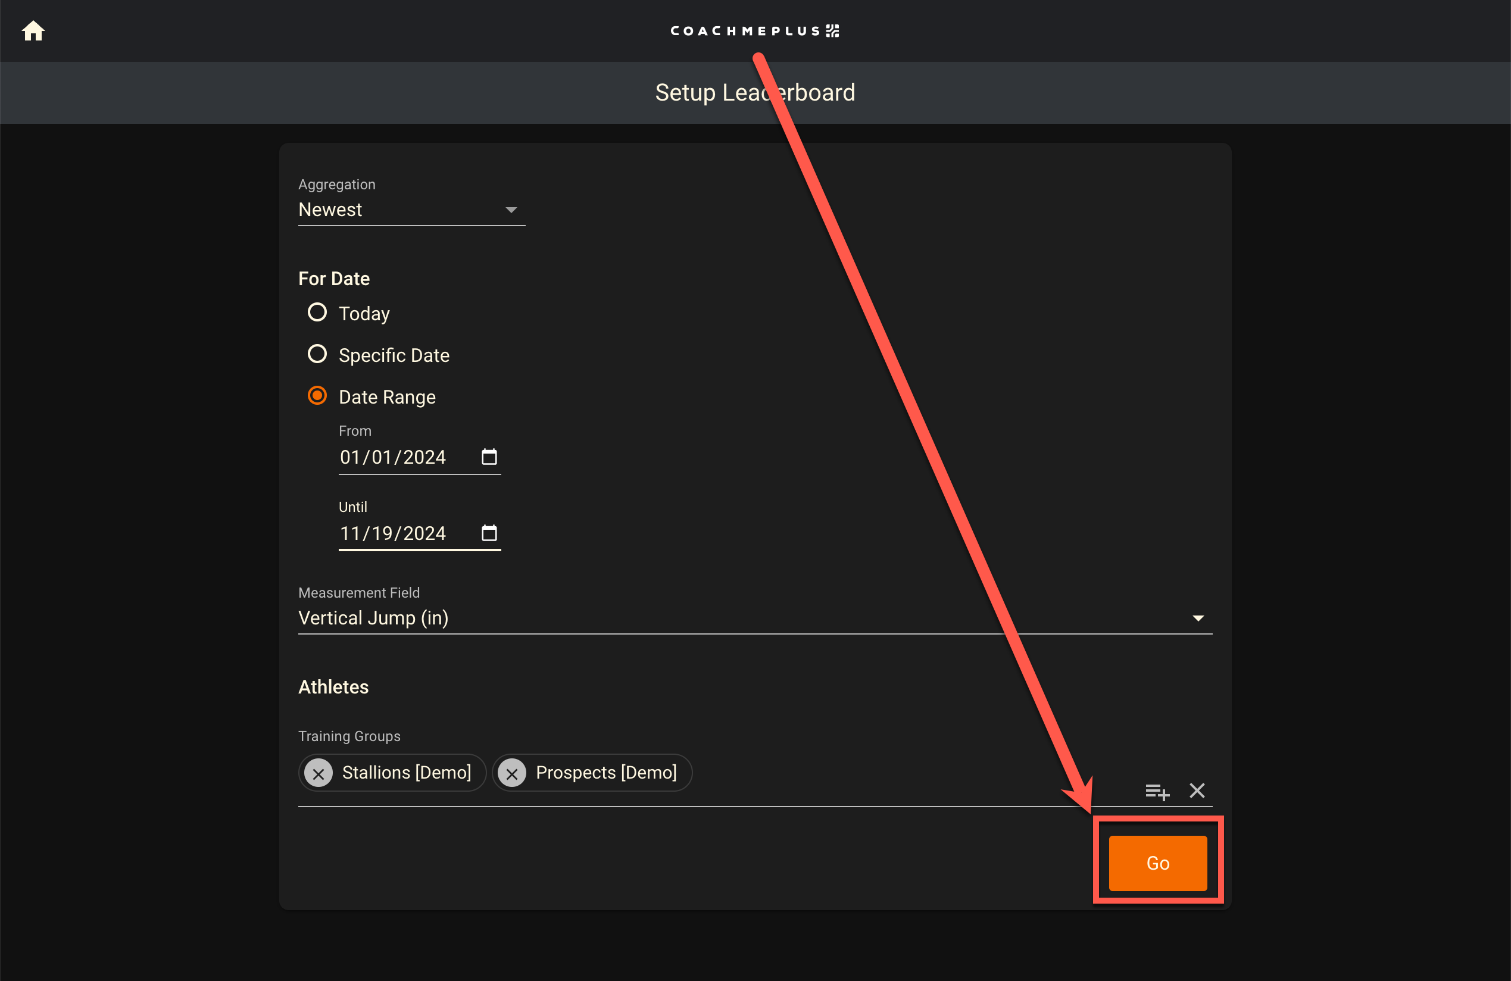Click the Prospects [Demo] chip label

(x=605, y=773)
